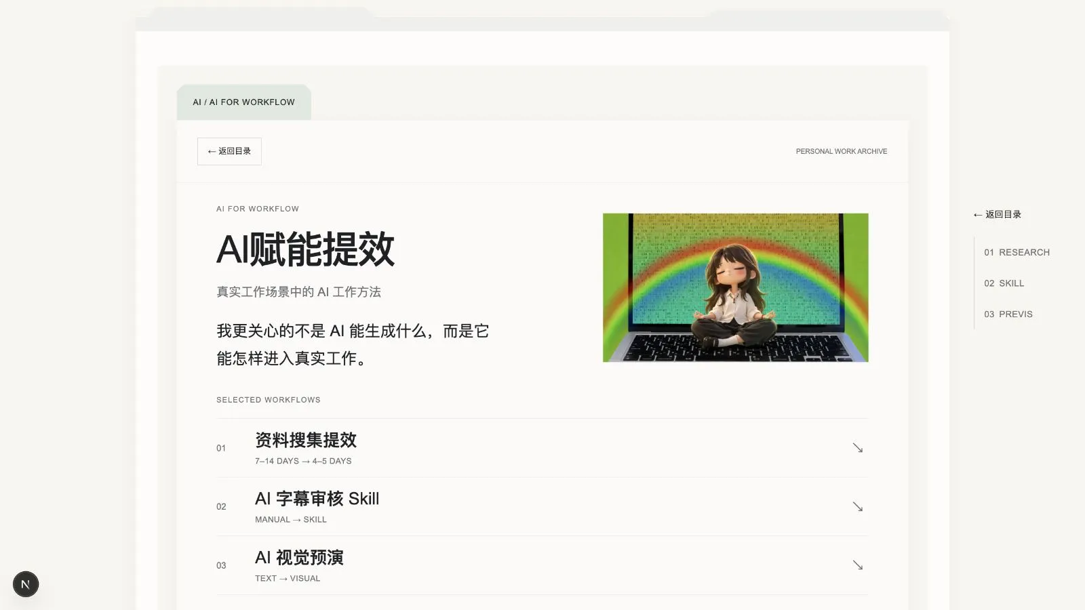Click the Next.js dev tools badge
1085x610 pixels.
coord(26,584)
